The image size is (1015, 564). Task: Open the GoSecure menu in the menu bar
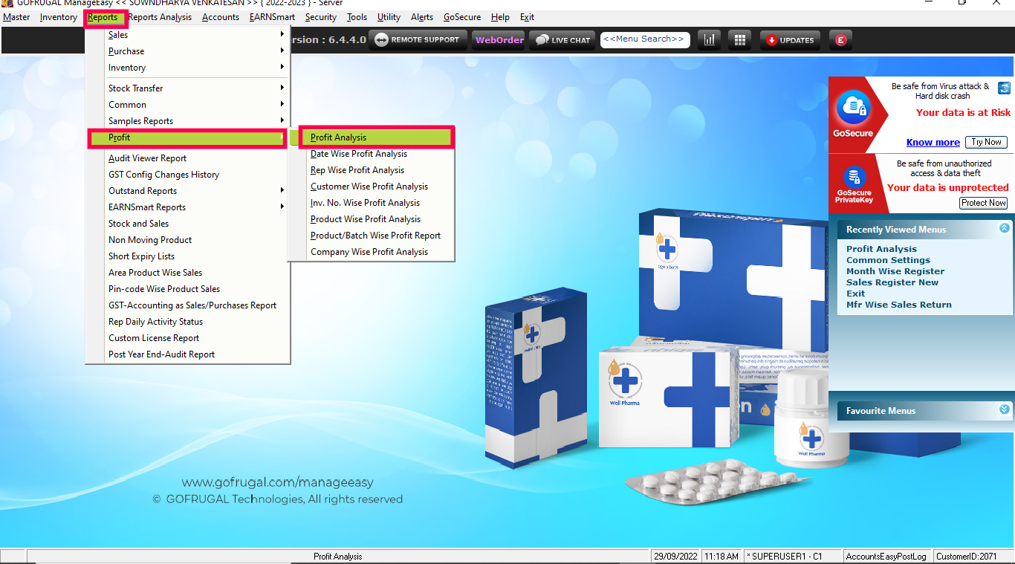[x=462, y=17]
